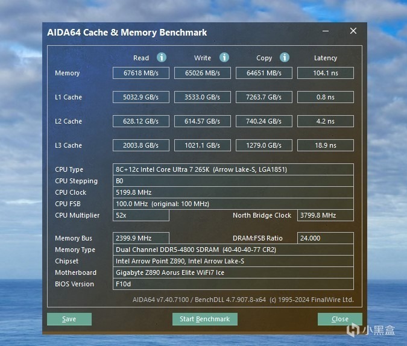Viewport: 407px width, 346px height.
Task: Click the L3 Cache row label
Action: pos(68,145)
